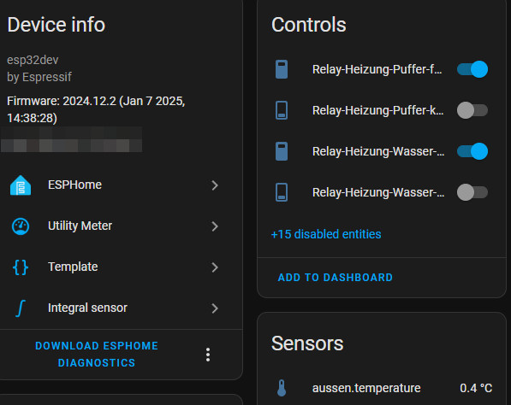Open the three-dot menu beside Download diagnostics
Screen dimensions: 511x405
coord(208,355)
